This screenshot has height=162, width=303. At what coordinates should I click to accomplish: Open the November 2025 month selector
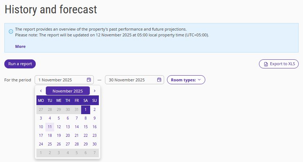click(68, 91)
